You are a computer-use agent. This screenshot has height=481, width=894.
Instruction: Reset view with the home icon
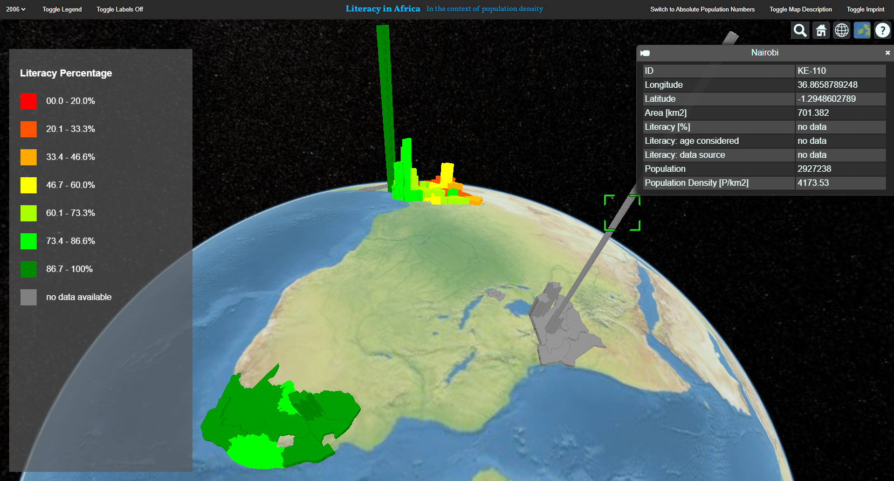(x=821, y=30)
